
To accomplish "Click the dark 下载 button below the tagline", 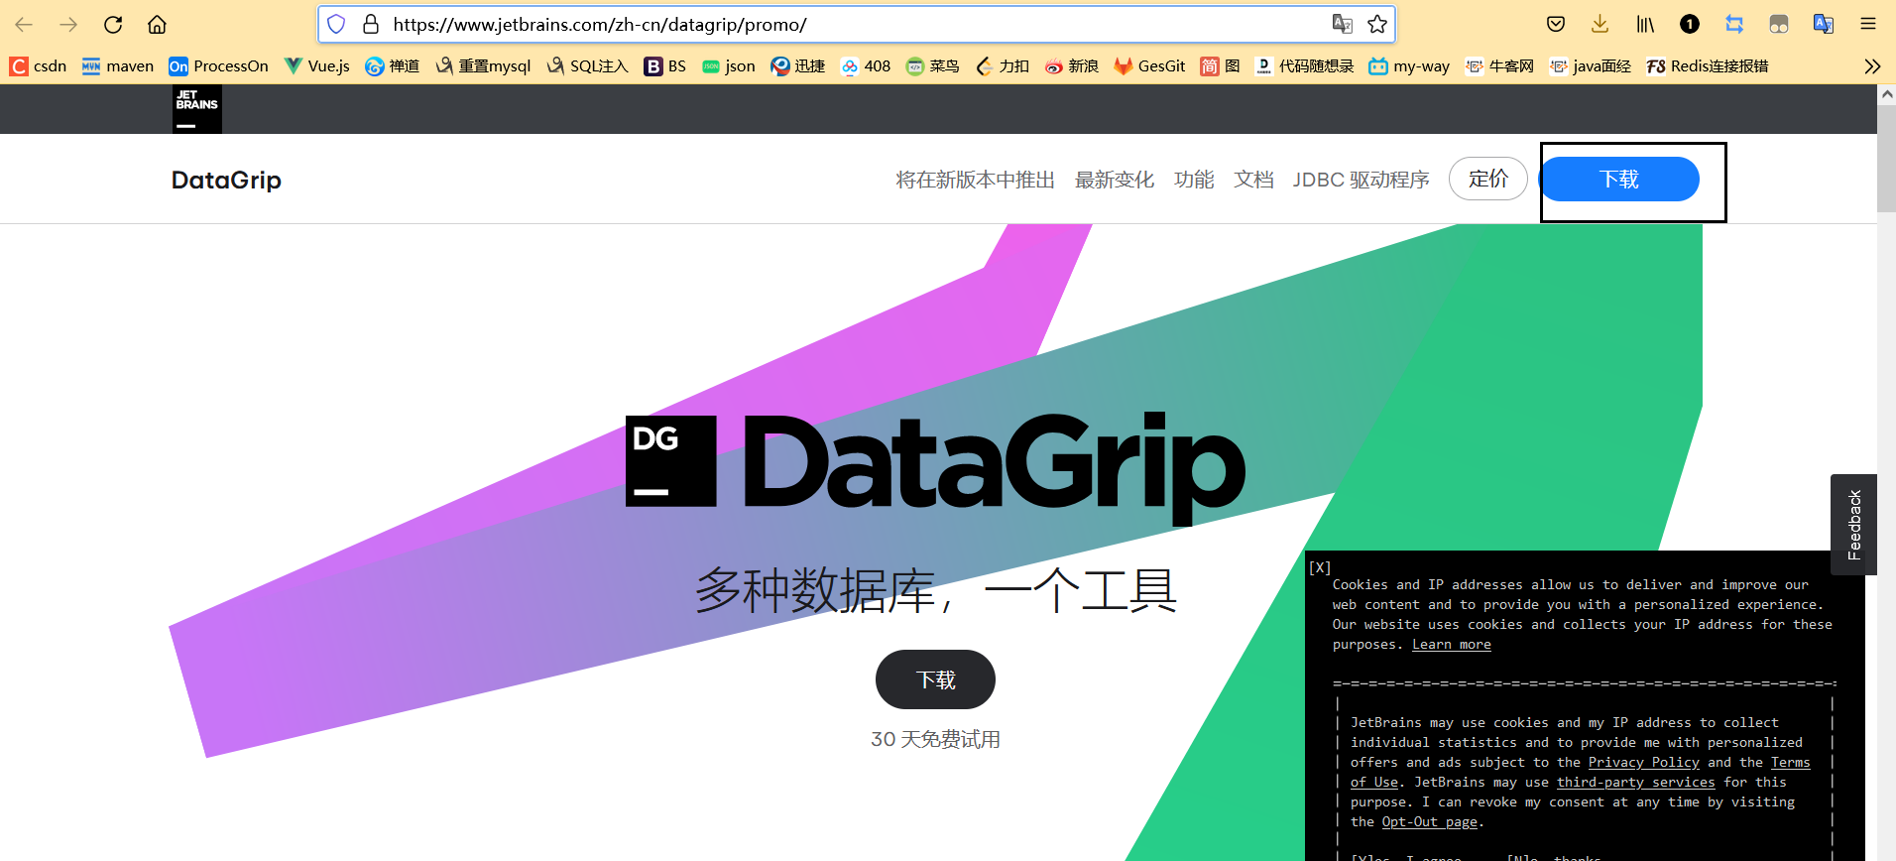I will 935,679.
